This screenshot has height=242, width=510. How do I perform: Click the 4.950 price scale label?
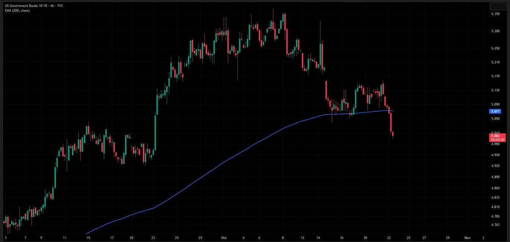tap(495, 155)
